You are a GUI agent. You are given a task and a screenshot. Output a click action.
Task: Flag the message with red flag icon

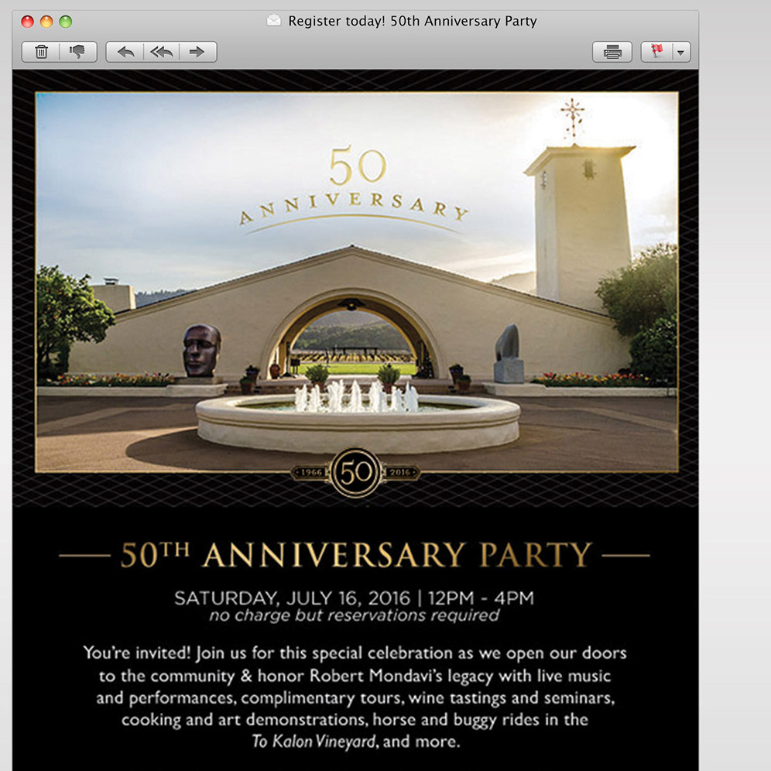click(656, 52)
